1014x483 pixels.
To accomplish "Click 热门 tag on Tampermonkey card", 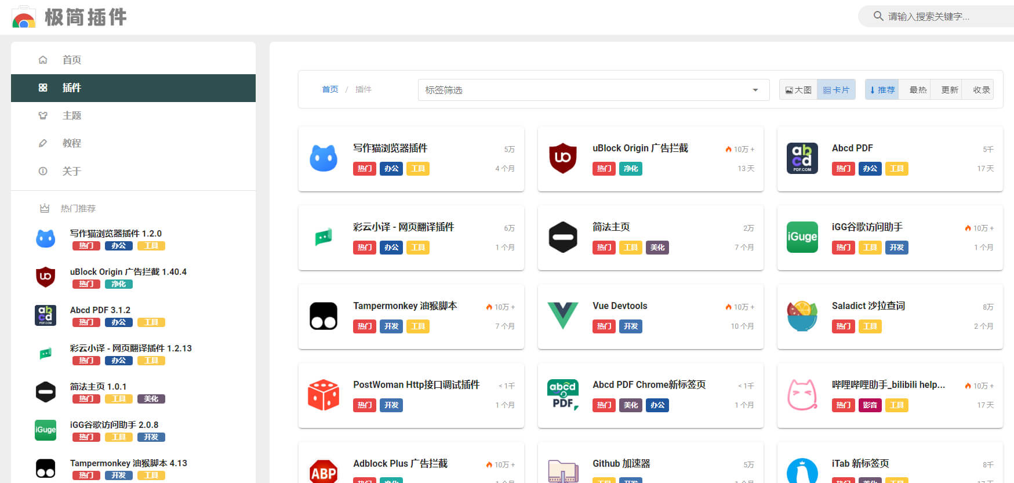I will [x=365, y=326].
